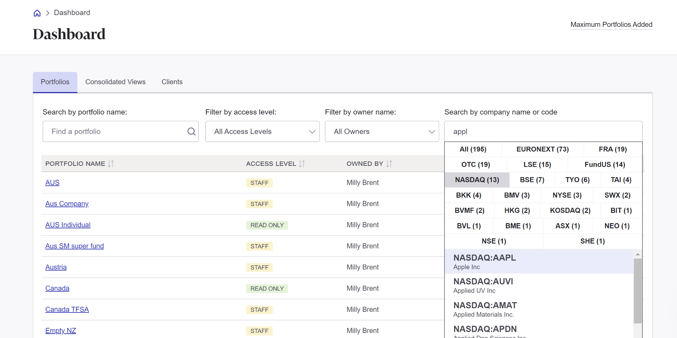Viewport: 677px width, 338px height.
Task: Show all 195 search results
Action: point(473,149)
